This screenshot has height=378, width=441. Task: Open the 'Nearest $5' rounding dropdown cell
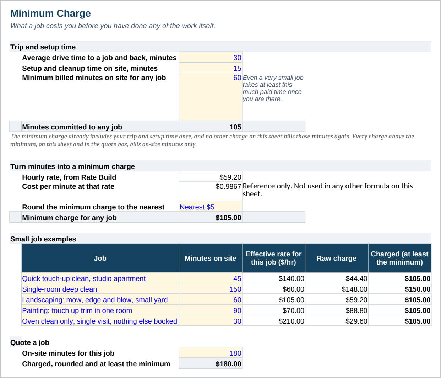tap(211, 207)
